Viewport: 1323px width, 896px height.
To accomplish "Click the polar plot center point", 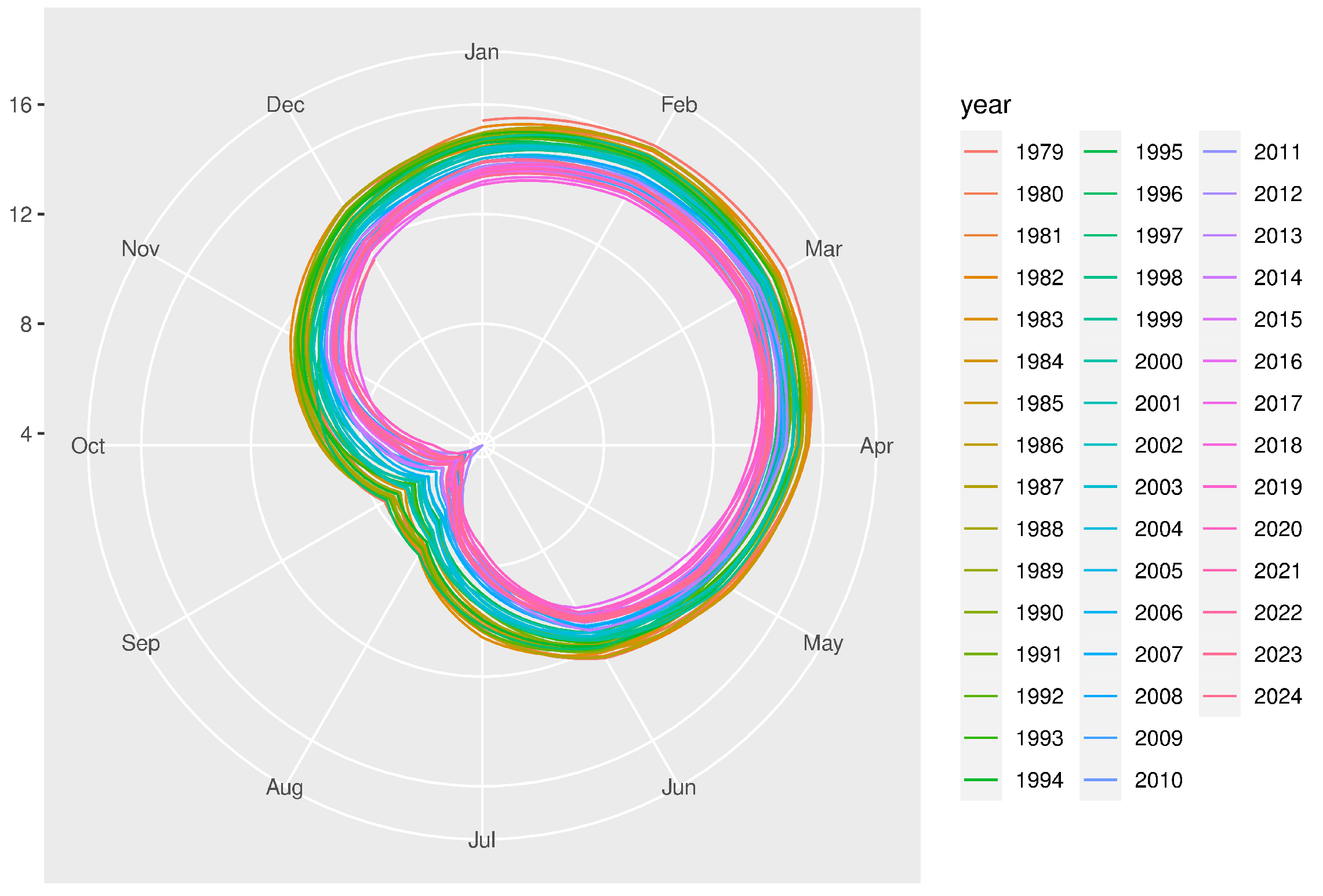I will [482, 445].
